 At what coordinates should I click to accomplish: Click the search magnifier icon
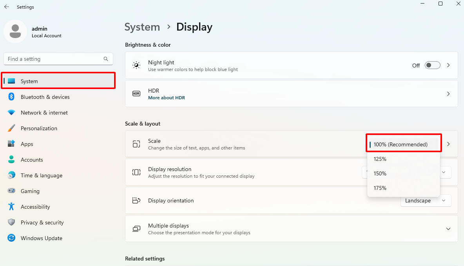click(106, 59)
